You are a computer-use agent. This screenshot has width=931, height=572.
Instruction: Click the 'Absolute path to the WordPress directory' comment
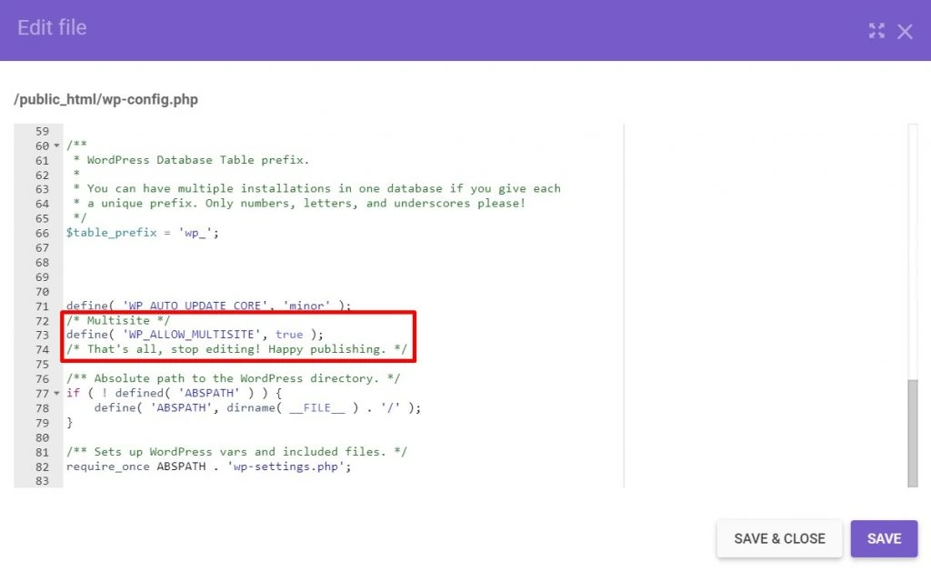click(234, 378)
